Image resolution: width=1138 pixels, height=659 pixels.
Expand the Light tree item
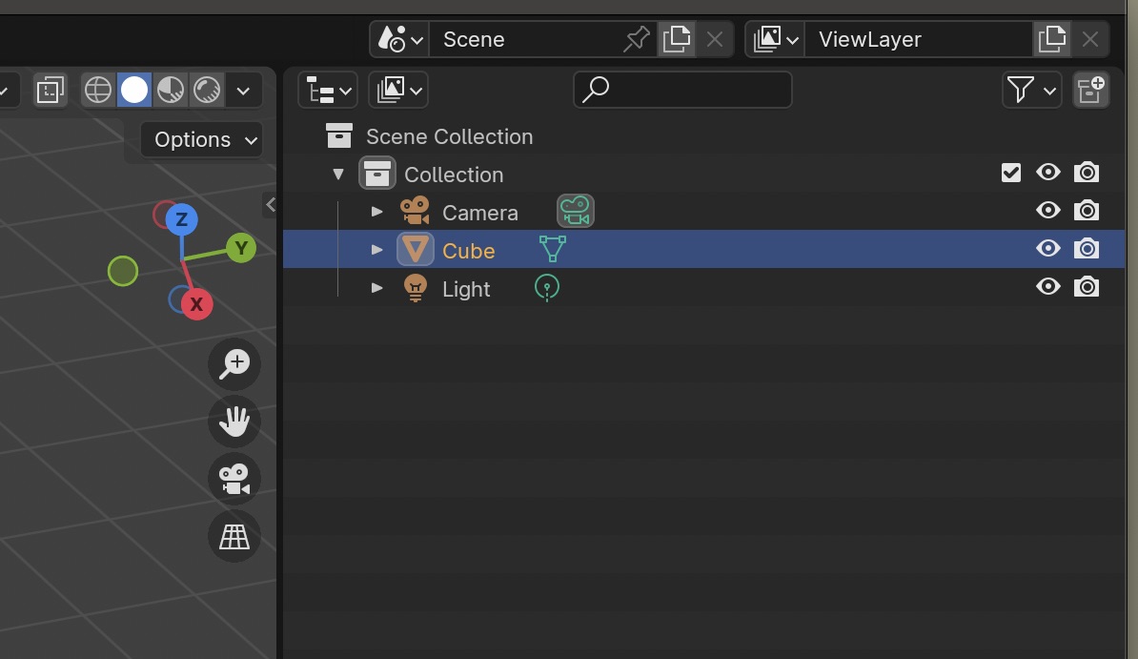(376, 288)
